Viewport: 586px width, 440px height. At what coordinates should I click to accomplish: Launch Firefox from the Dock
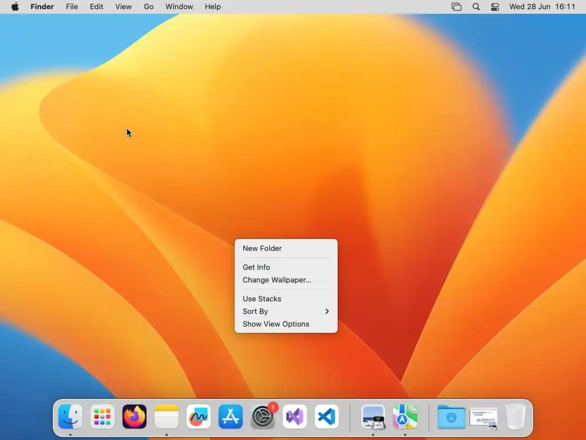click(134, 417)
